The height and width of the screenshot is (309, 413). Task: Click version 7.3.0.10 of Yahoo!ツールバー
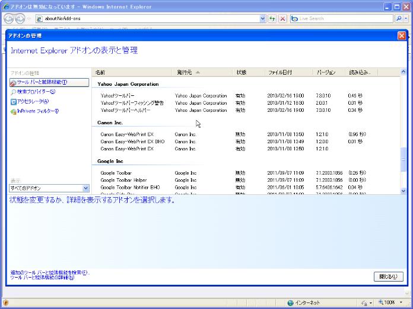323,96
